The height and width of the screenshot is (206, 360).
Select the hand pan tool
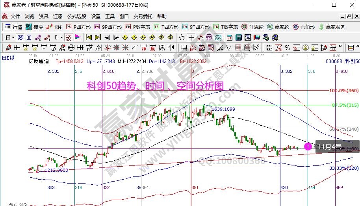[182, 37]
